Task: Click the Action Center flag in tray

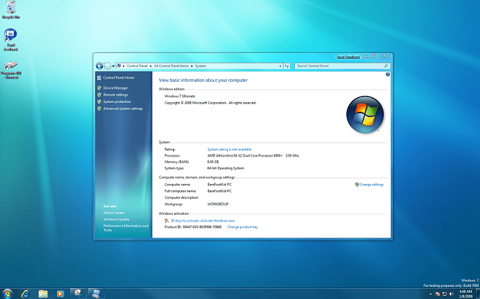Action: coord(438,294)
